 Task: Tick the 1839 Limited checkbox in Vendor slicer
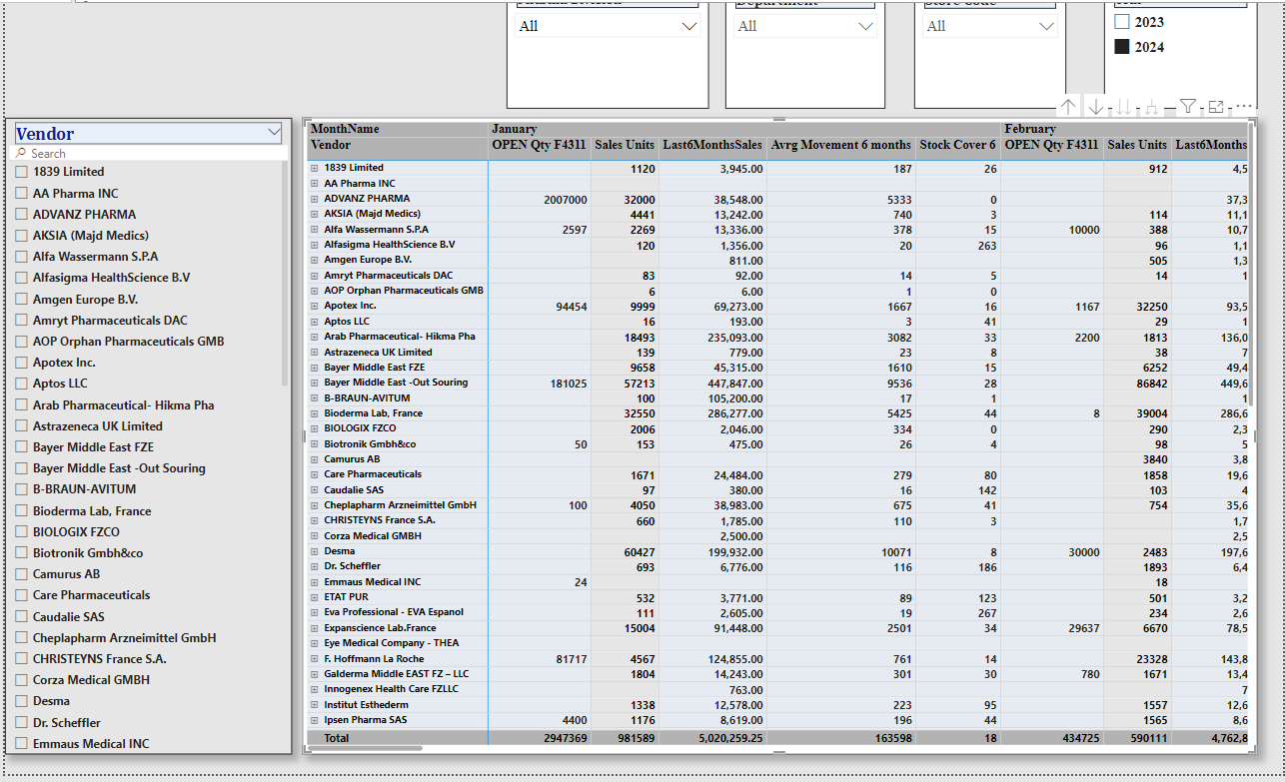point(22,172)
